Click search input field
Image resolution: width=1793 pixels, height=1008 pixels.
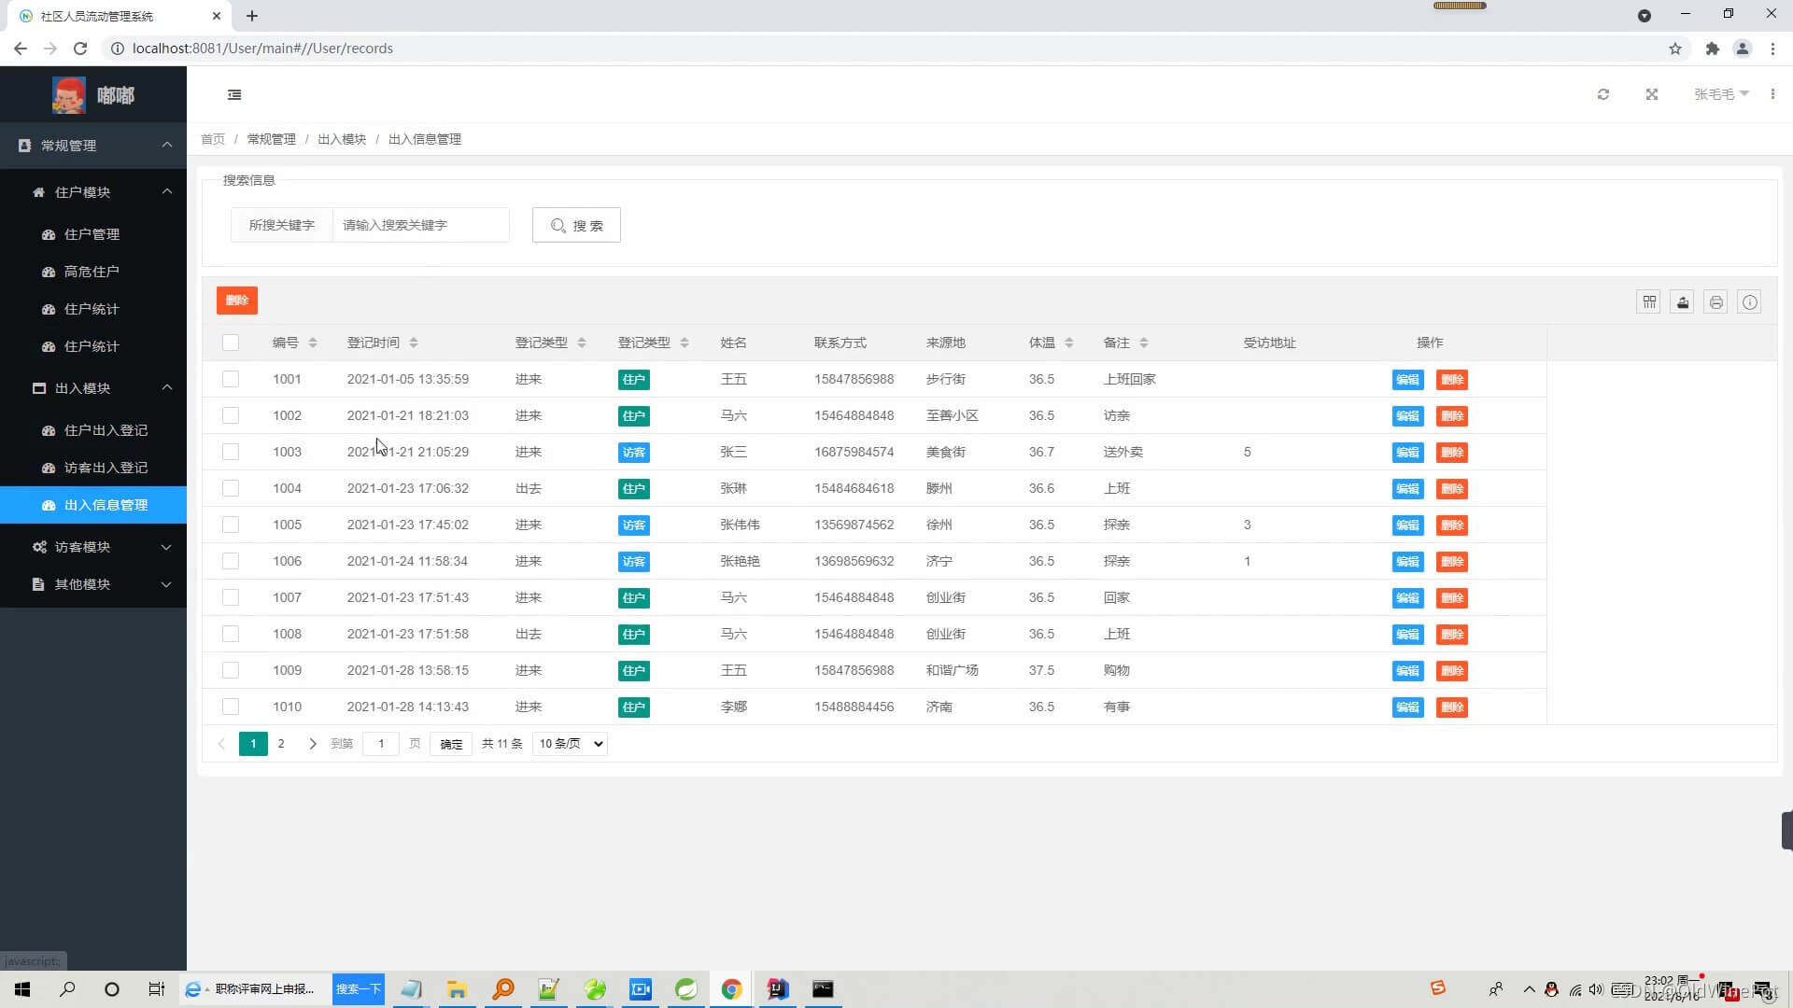click(420, 225)
